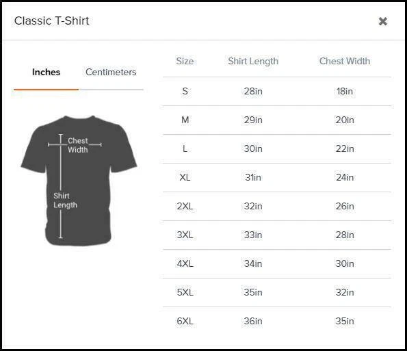Viewport: 407px width, 351px height.
Task: Click the Shirt Length label on shirt
Action: pyautogui.click(x=65, y=200)
